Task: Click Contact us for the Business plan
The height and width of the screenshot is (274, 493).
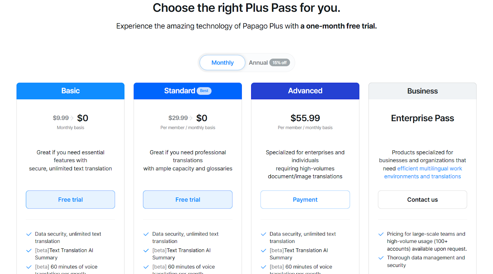Action: 422,199
